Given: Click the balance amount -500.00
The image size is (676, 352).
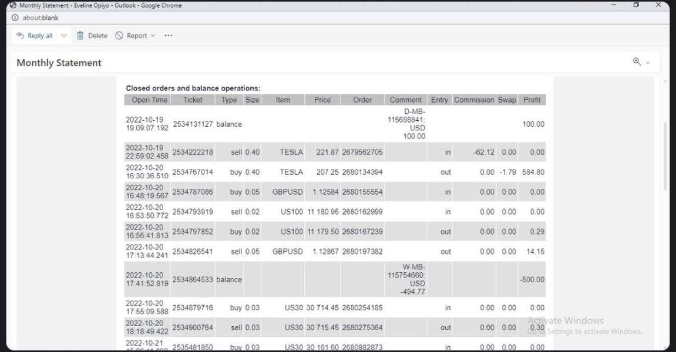Looking at the screenshot, I should [x=532, y=279].
